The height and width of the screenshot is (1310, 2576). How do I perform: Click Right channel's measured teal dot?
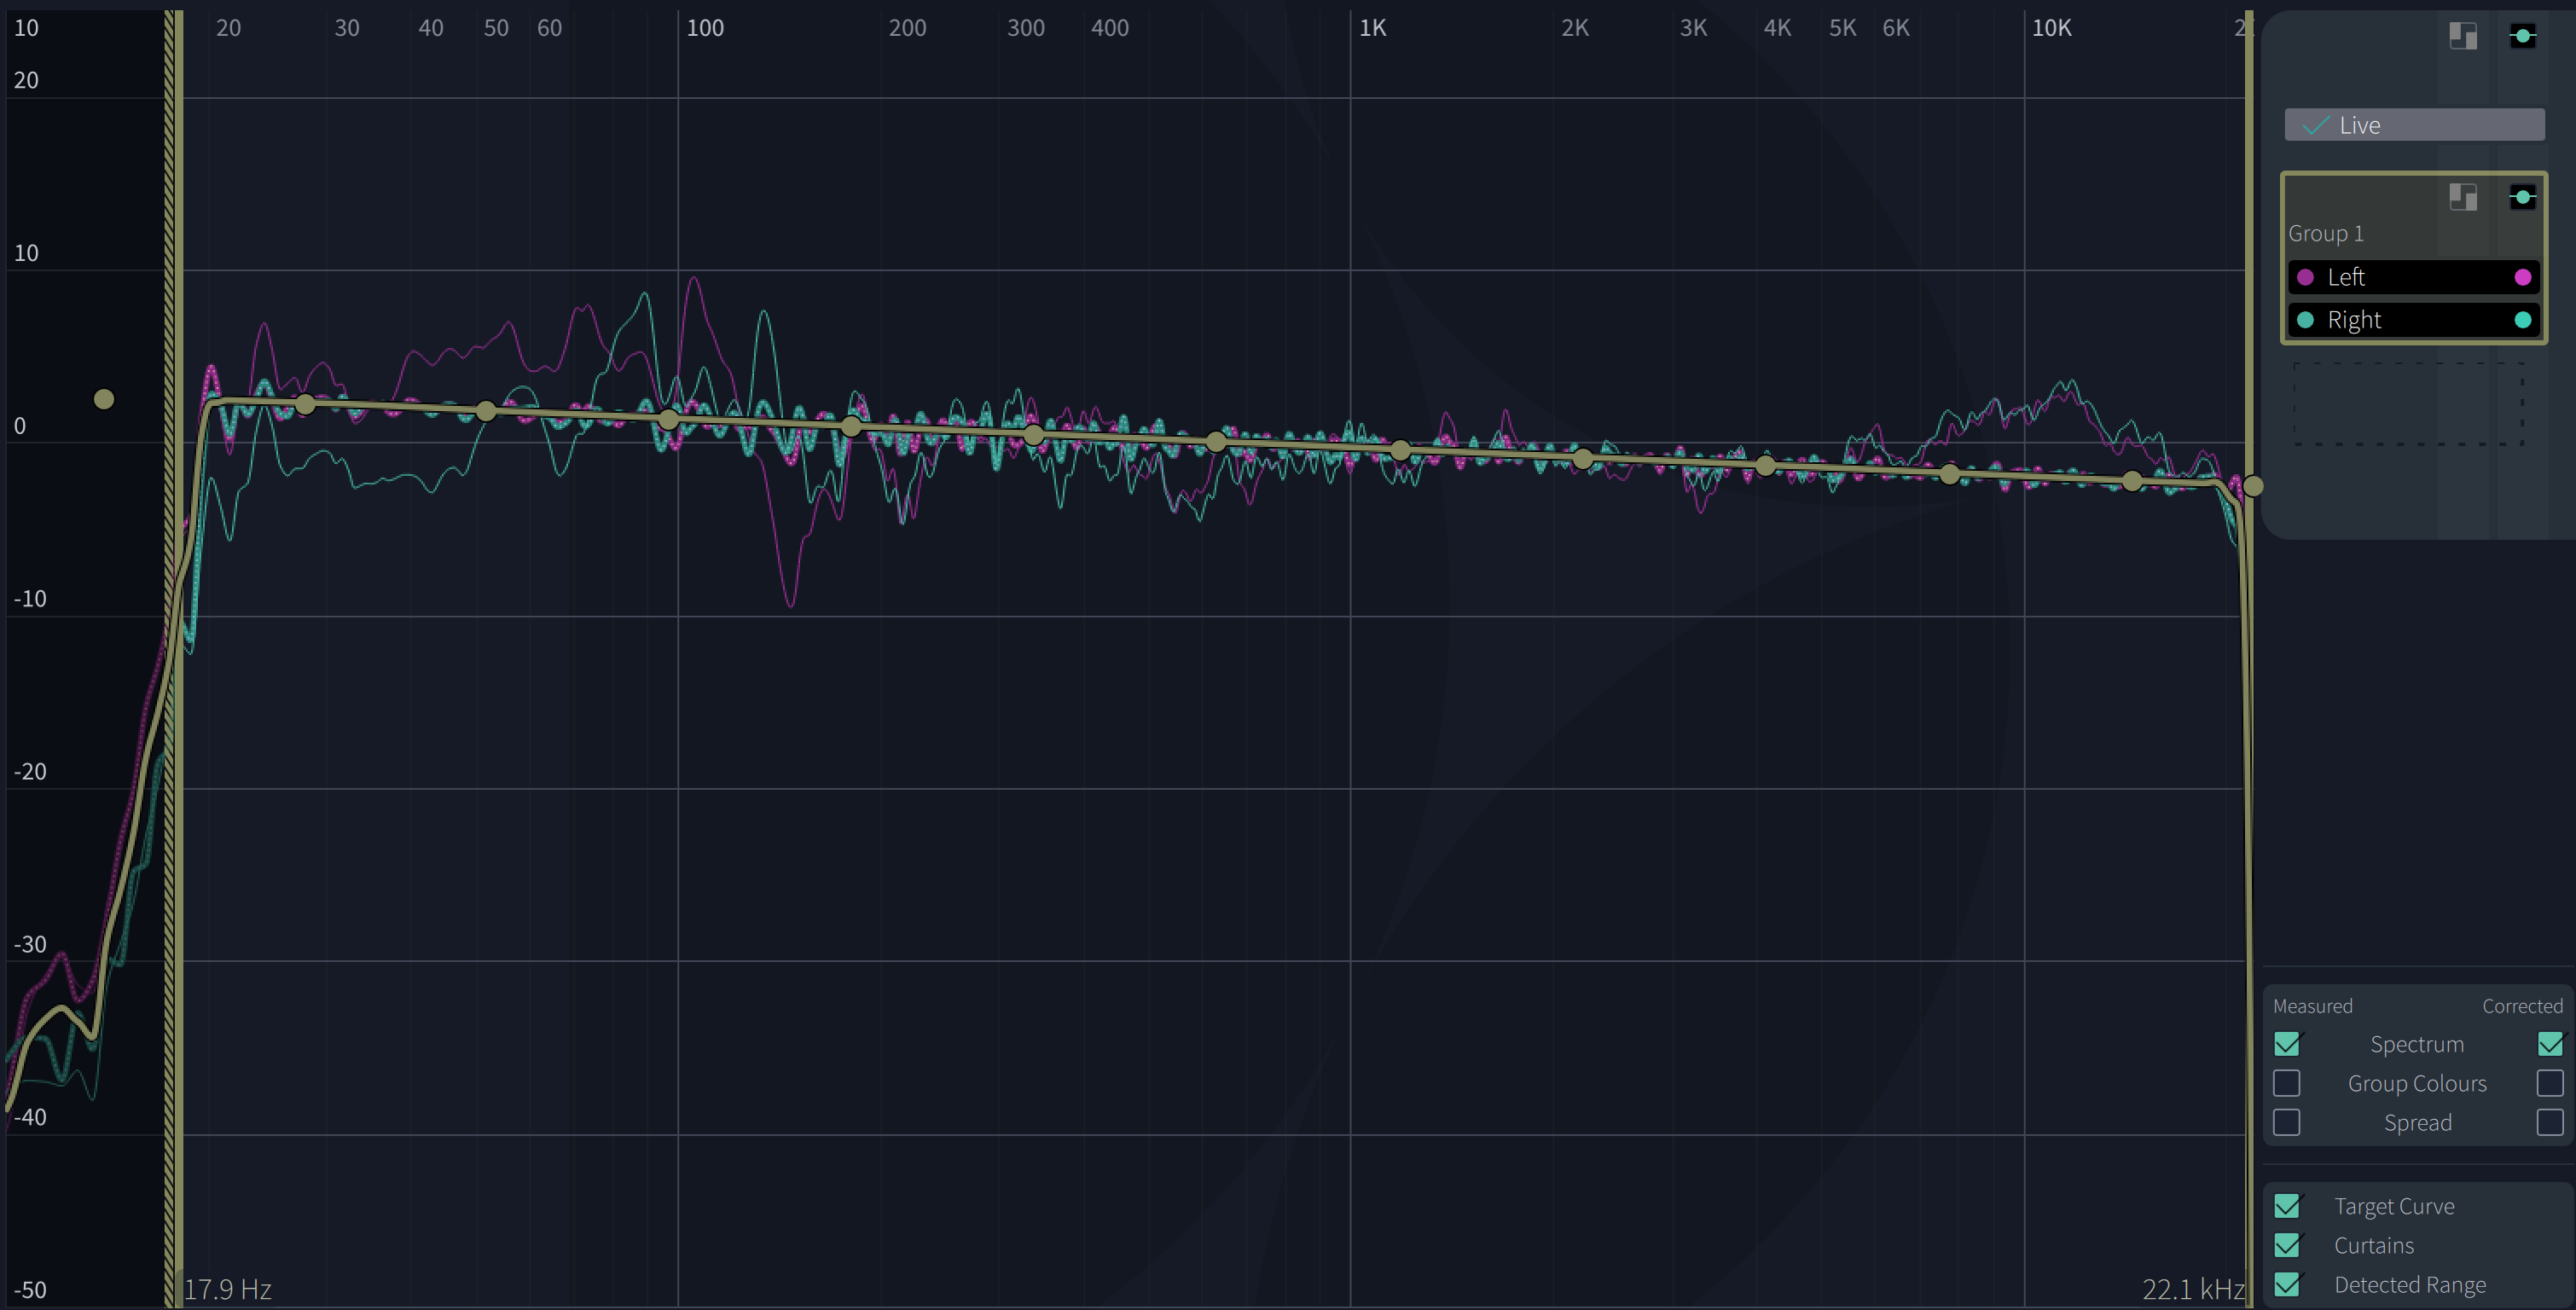[2305, 320]
